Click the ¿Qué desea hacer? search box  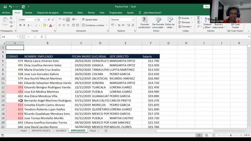pyautogui.click(x=153, y=13)
